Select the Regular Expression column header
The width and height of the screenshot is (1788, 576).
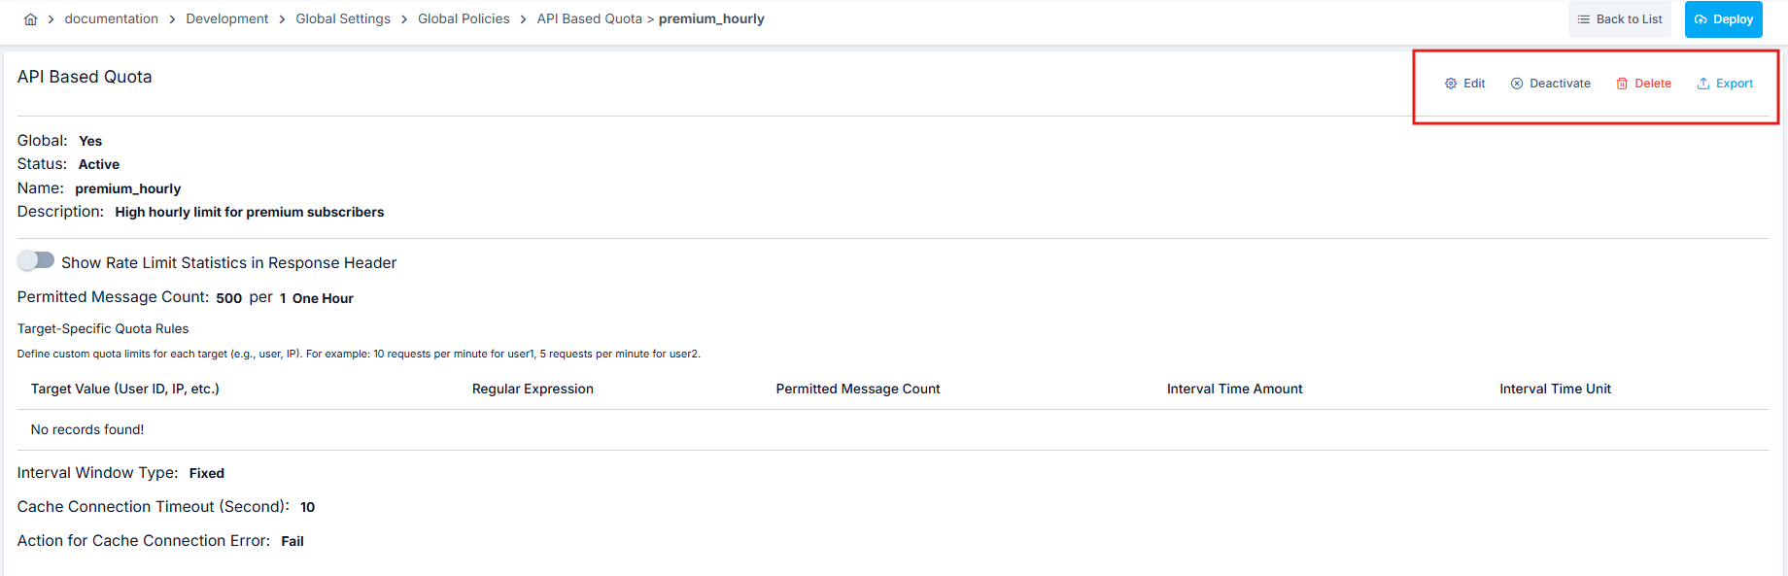tap(533, 389)
